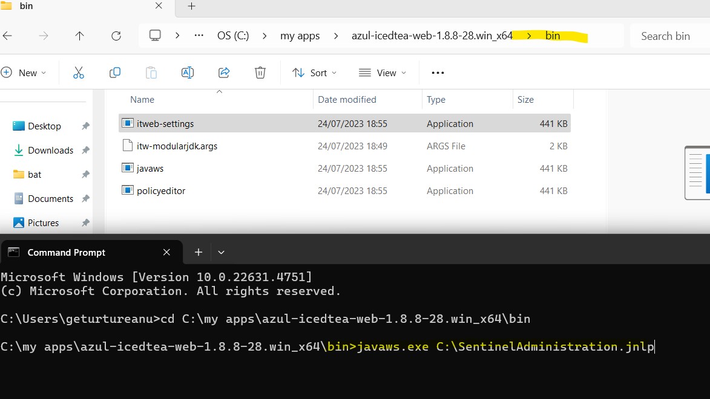
Task: Go up one folder level
Action: (79, 36)
